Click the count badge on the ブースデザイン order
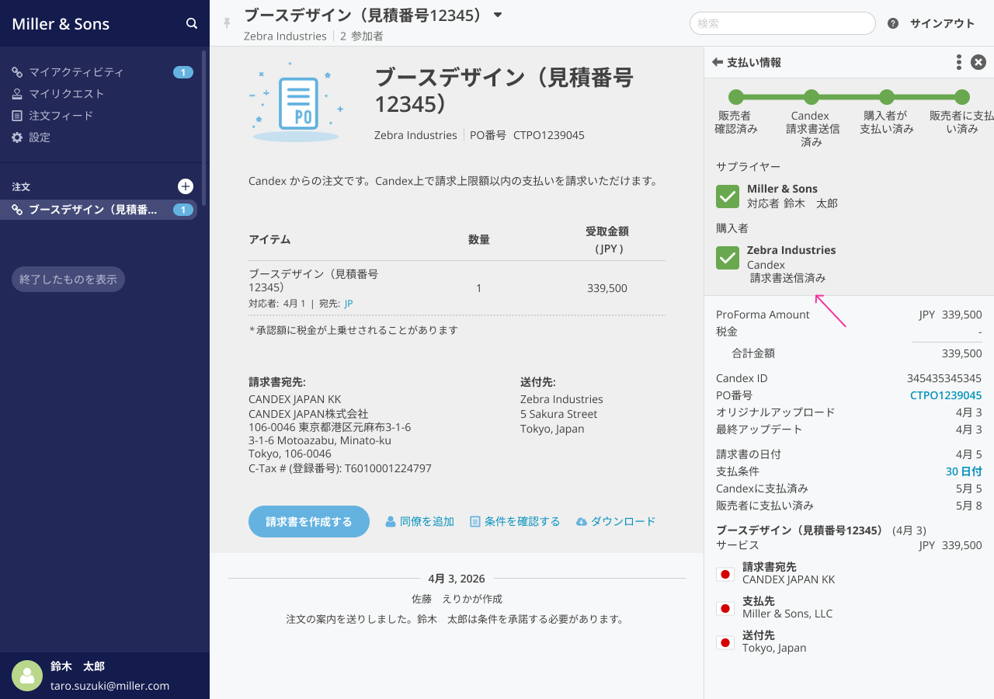The height and width of the screenshot is (699, 994). pyautogui.click(x=183, y=210)
